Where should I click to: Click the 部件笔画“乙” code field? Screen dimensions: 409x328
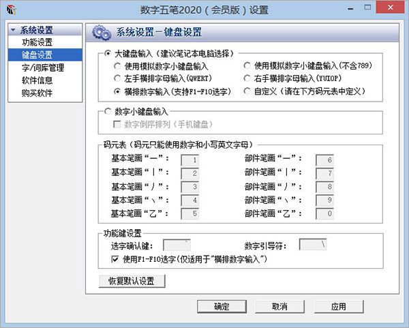click(324, 213)
